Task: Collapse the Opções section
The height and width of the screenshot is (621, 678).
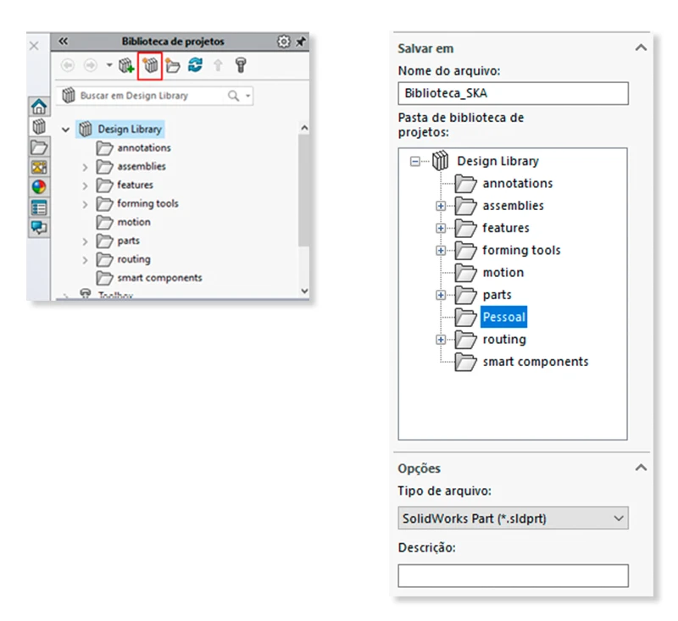Action: pos(641,468)
